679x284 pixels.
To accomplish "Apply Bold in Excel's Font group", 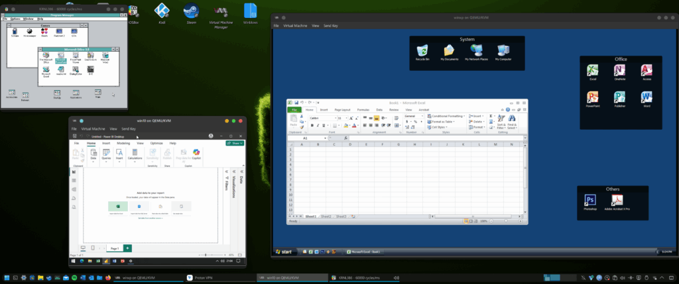I will click(312, 125).
